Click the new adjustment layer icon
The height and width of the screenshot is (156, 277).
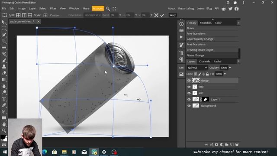222,144
